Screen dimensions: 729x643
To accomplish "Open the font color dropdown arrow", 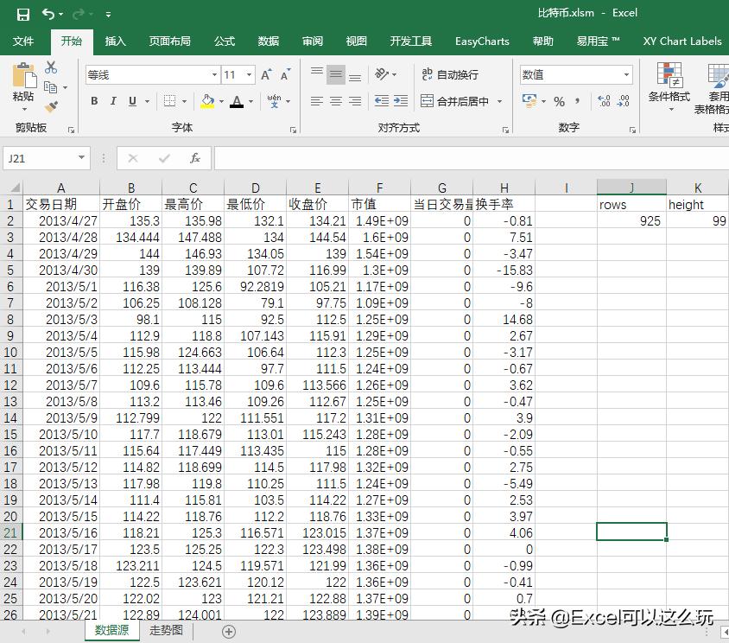I will (x=250, y=102).
